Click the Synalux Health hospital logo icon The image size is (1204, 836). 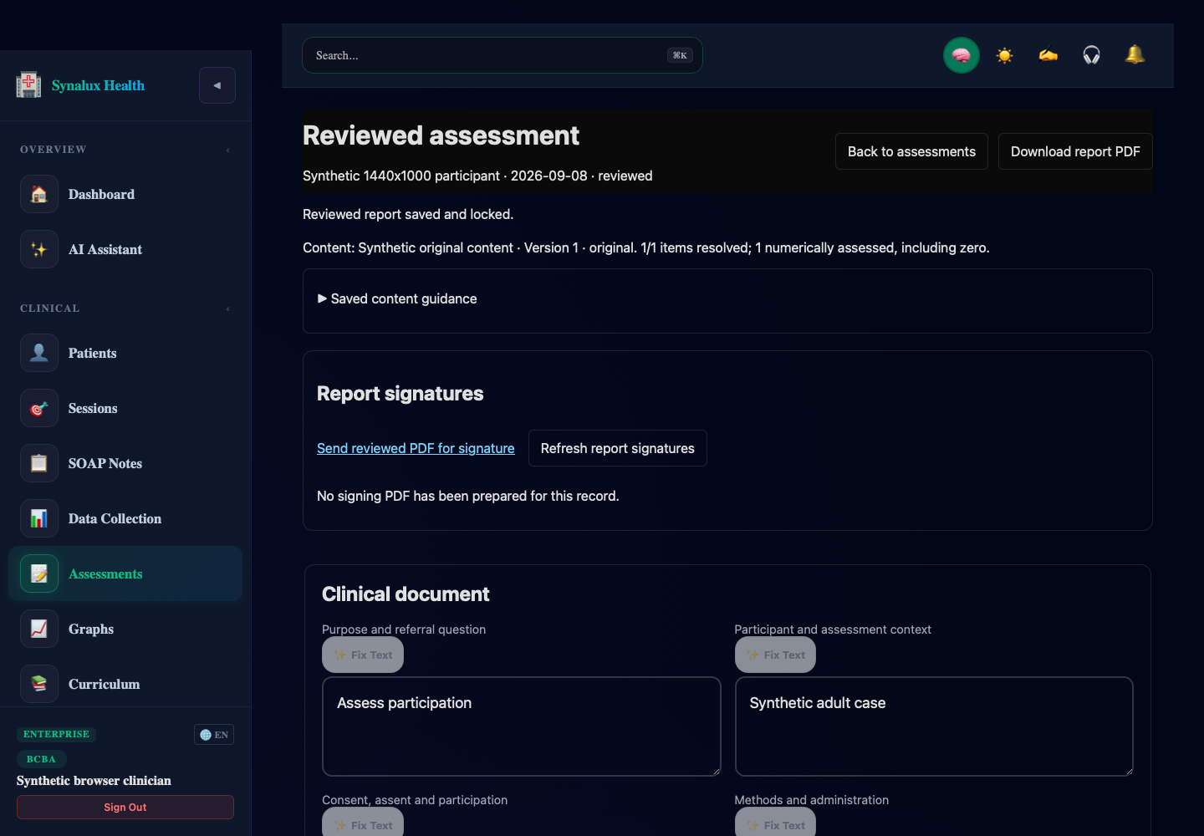(x=28, y=84)
